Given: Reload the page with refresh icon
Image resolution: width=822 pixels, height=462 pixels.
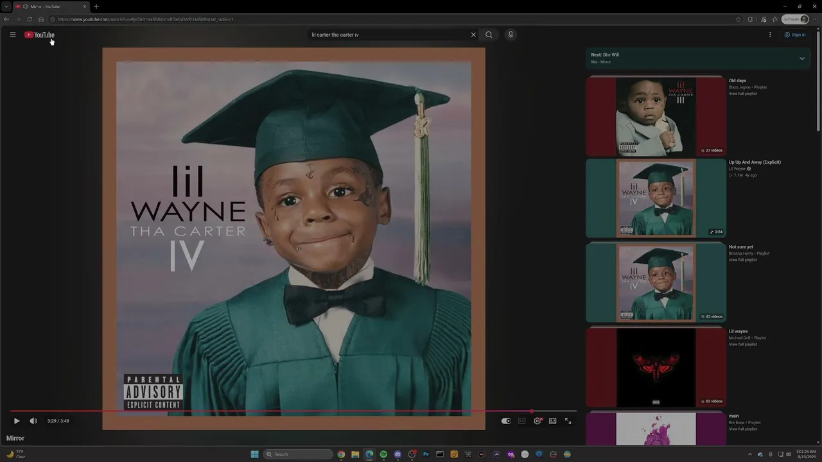Looking at the screenshot, I should pyautogui.click(x=30, y=19).
